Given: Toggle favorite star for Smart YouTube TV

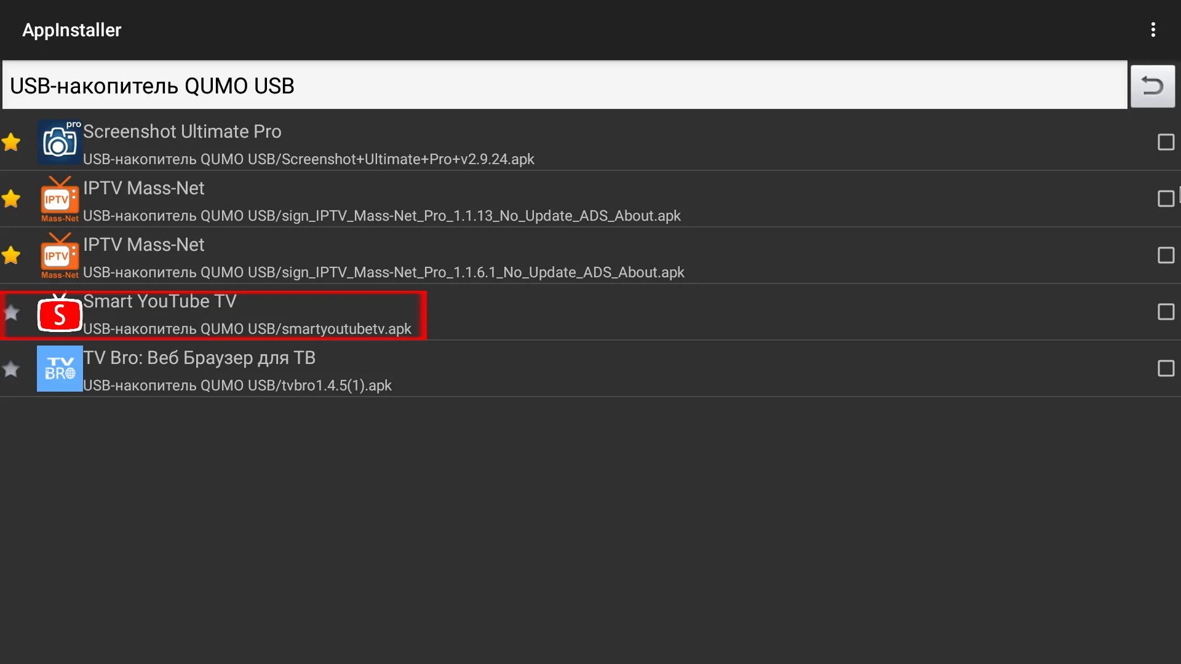Looking at the screenshot, I should (11, 312).
